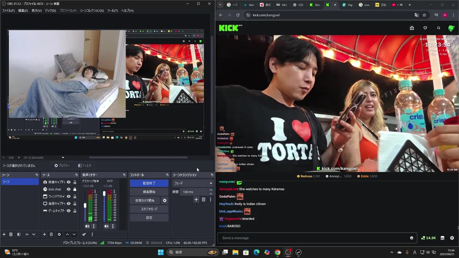Open advanced audio properties gears icon
The height and width of the screenshot is (258, 459).
(x=84, y=234)
